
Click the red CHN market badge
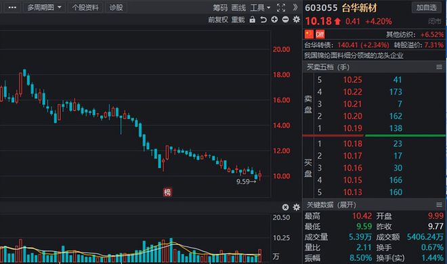click(x=320, y=35)
